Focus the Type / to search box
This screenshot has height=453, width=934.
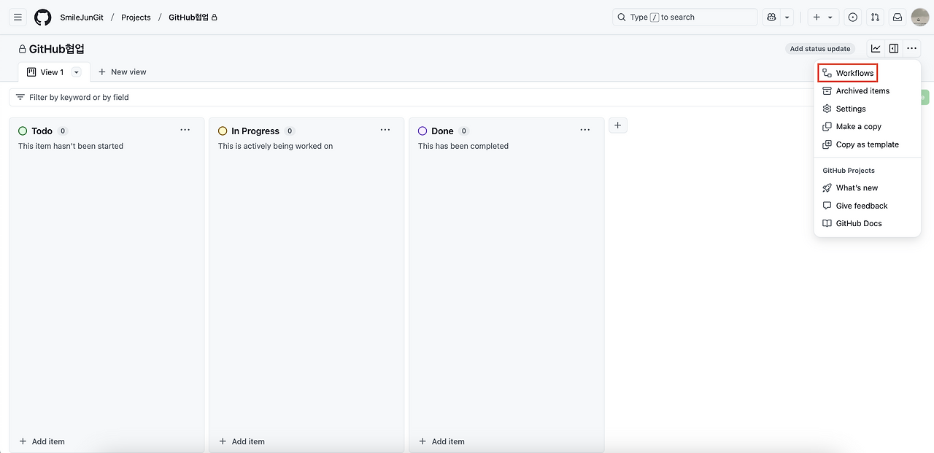(x=684, y=17)
